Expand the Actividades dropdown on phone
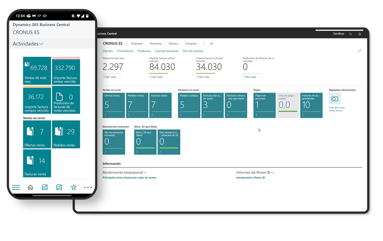Viewport: 383px width, 241px height. 42,44
